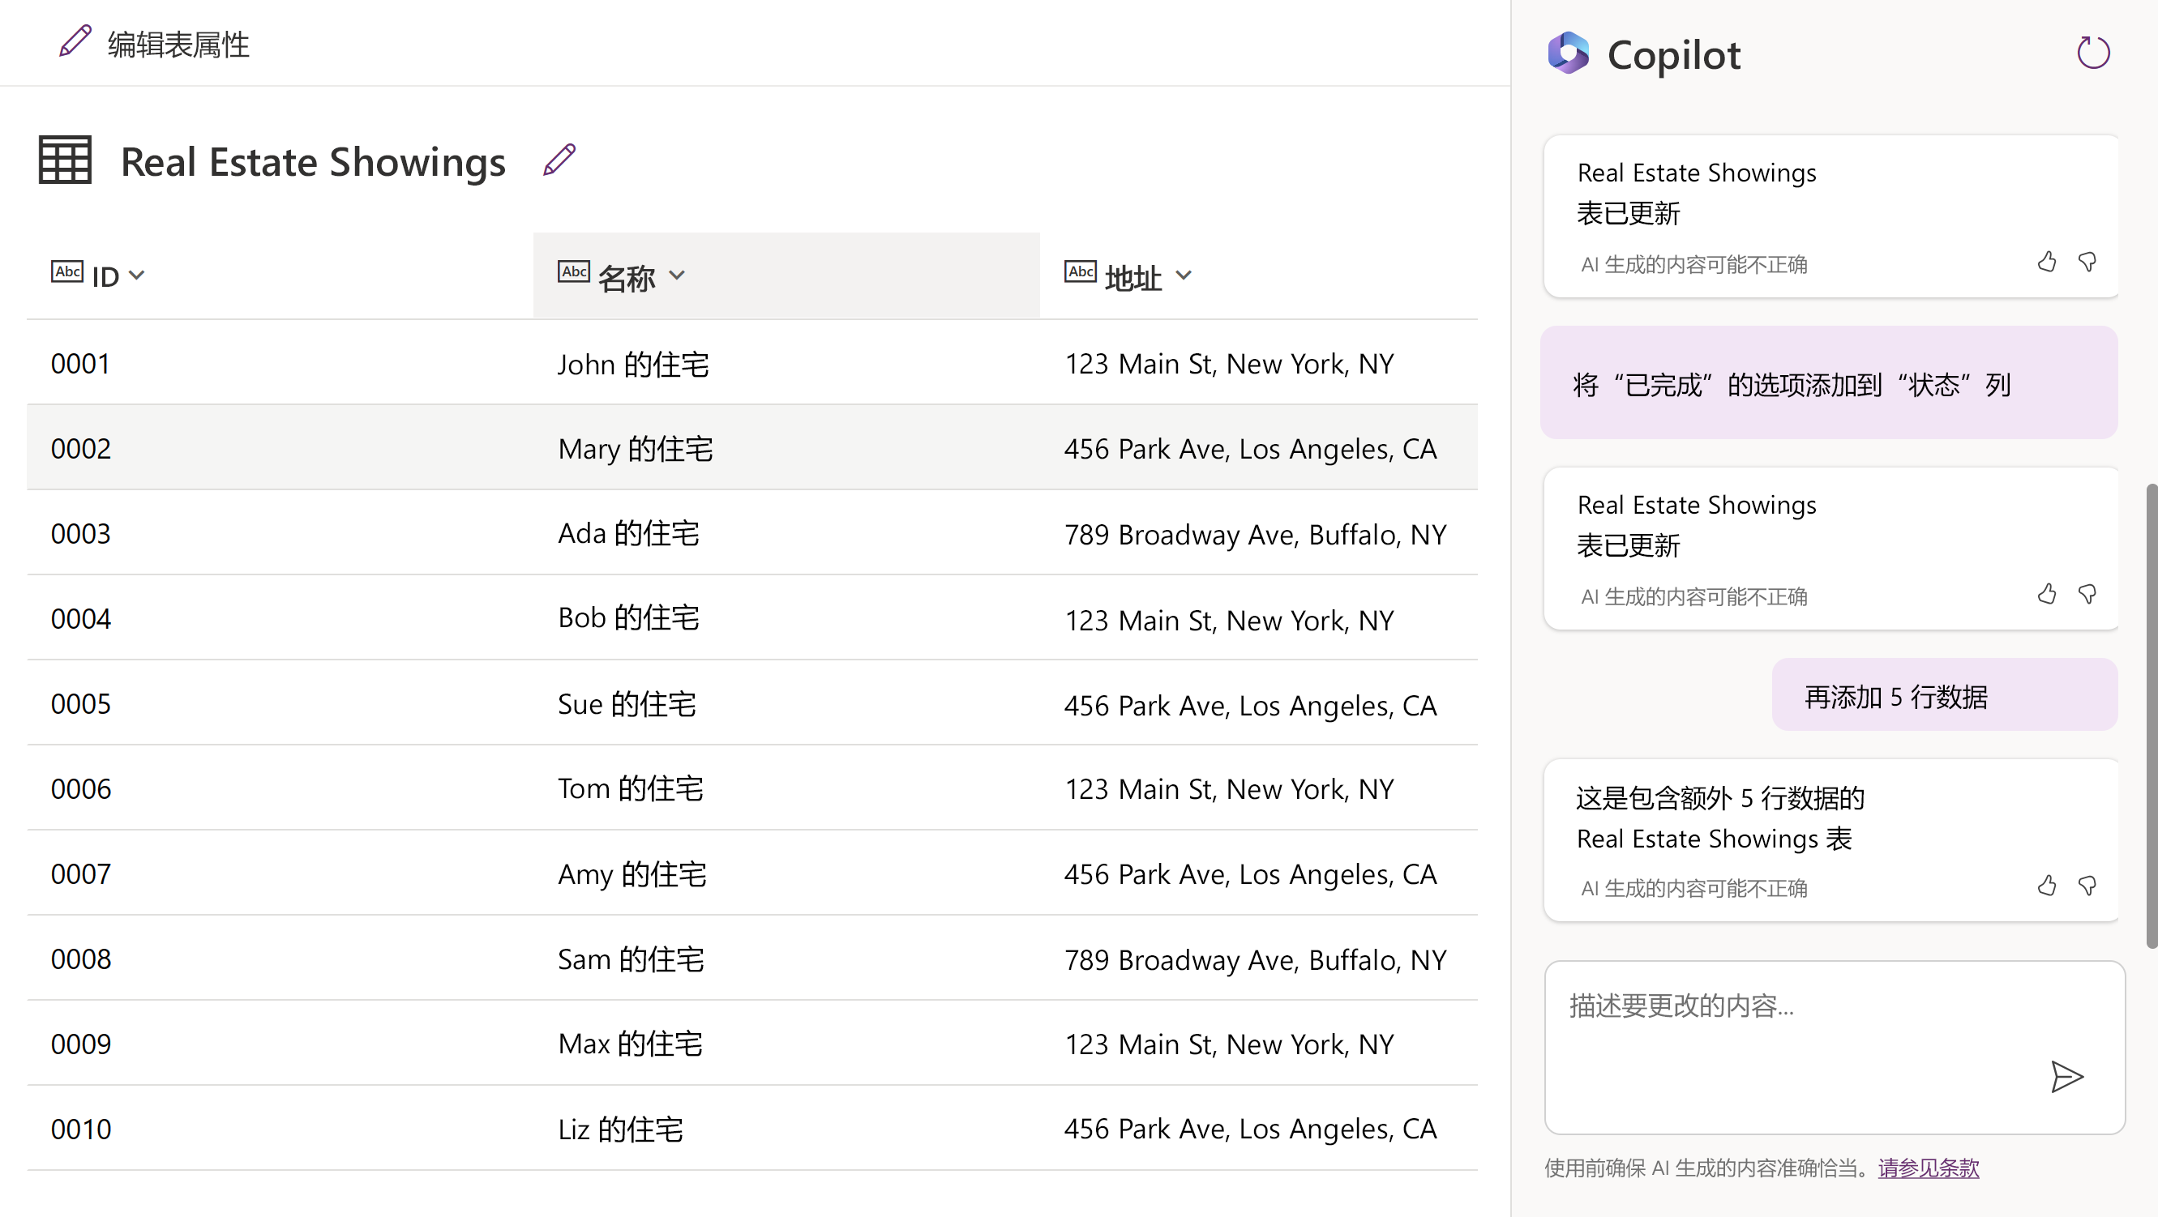Click the Copilot panel heading
Screen dimensions: 2158x1217
tap(1673, 54)
